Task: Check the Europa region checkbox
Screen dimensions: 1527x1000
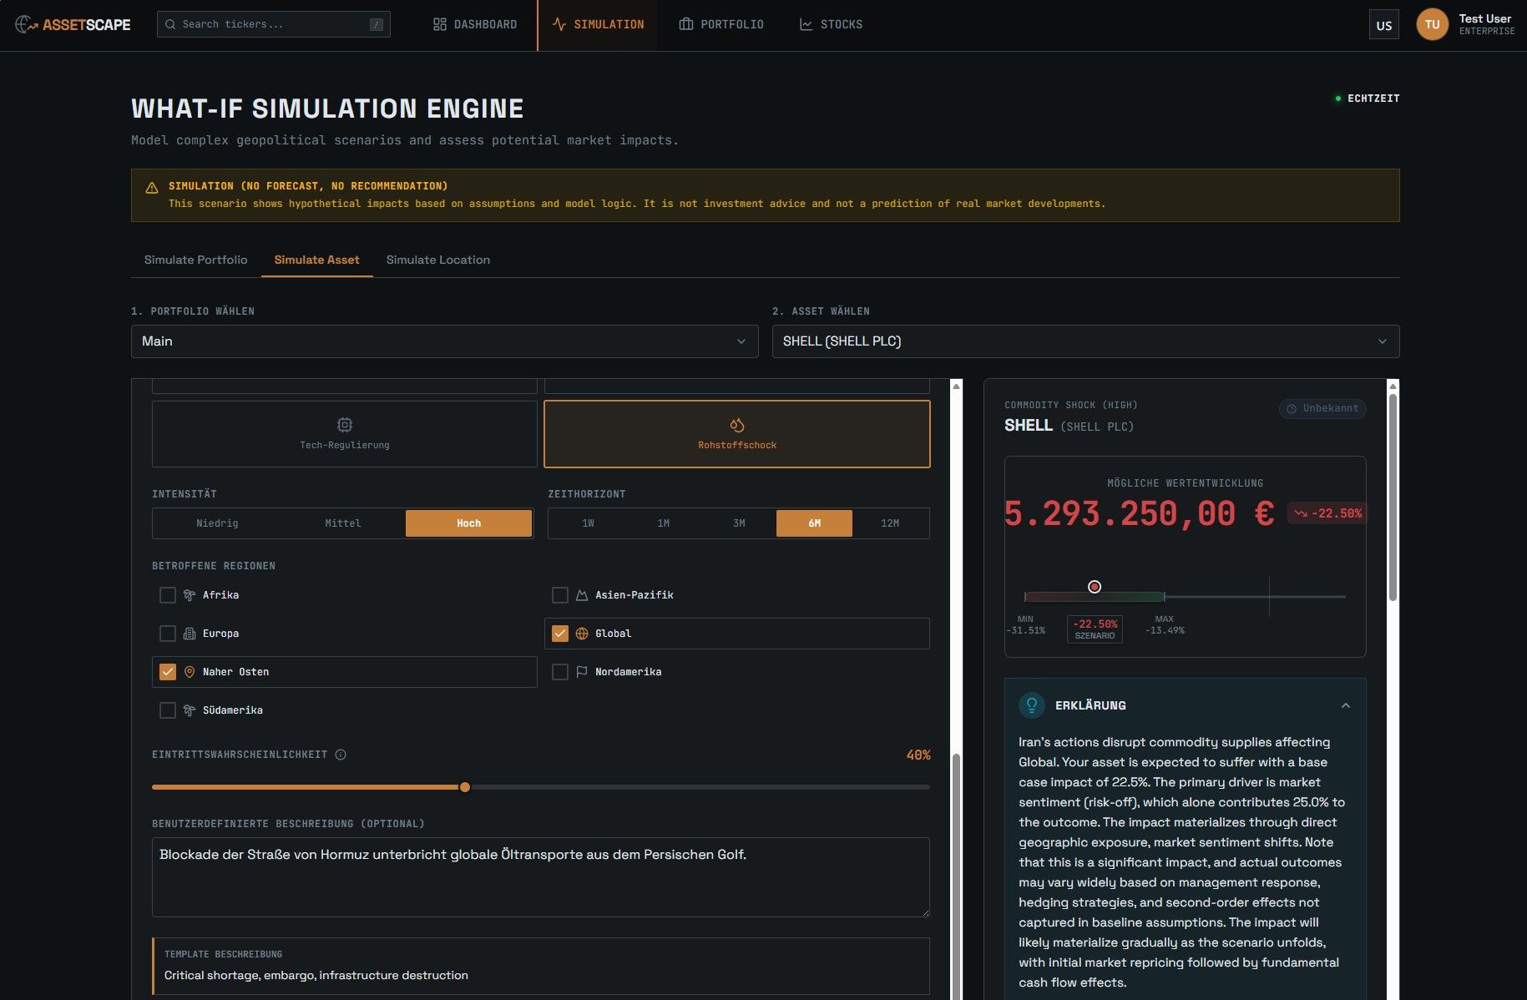Action: click(x=168, y=634)
